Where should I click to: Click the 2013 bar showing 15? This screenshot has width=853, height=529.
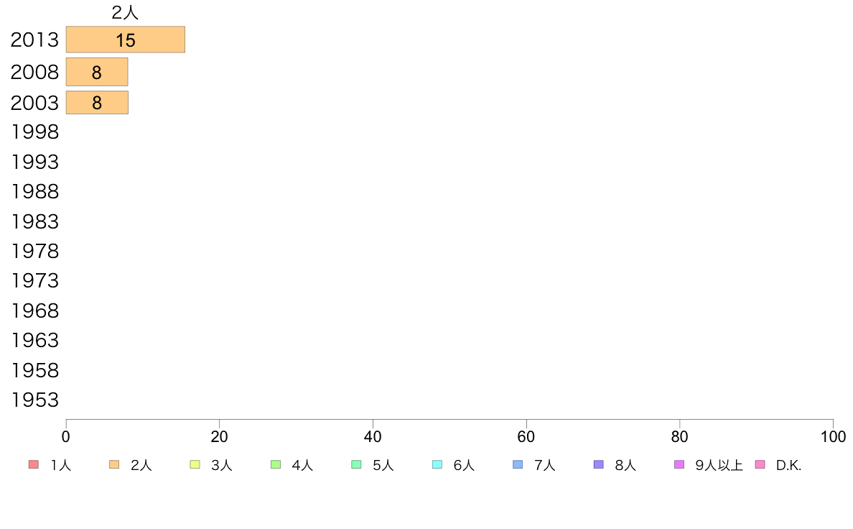click(126, 40)
